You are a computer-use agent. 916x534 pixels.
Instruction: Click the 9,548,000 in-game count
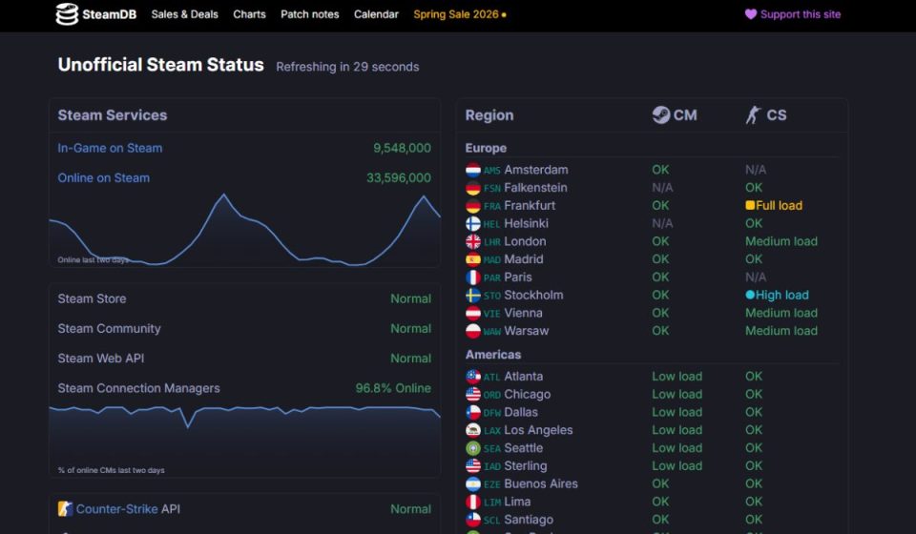click(402, 148)
